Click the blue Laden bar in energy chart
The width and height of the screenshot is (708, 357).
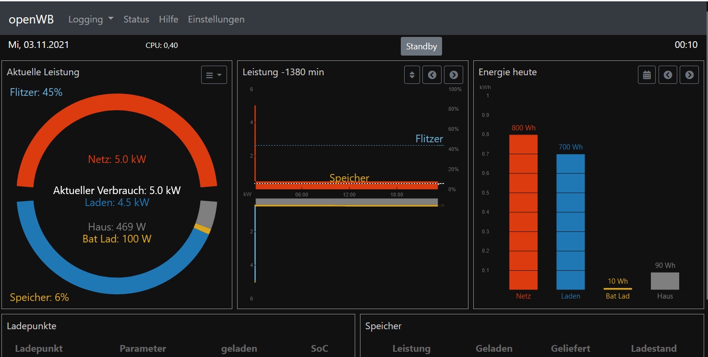coord(570,221)
